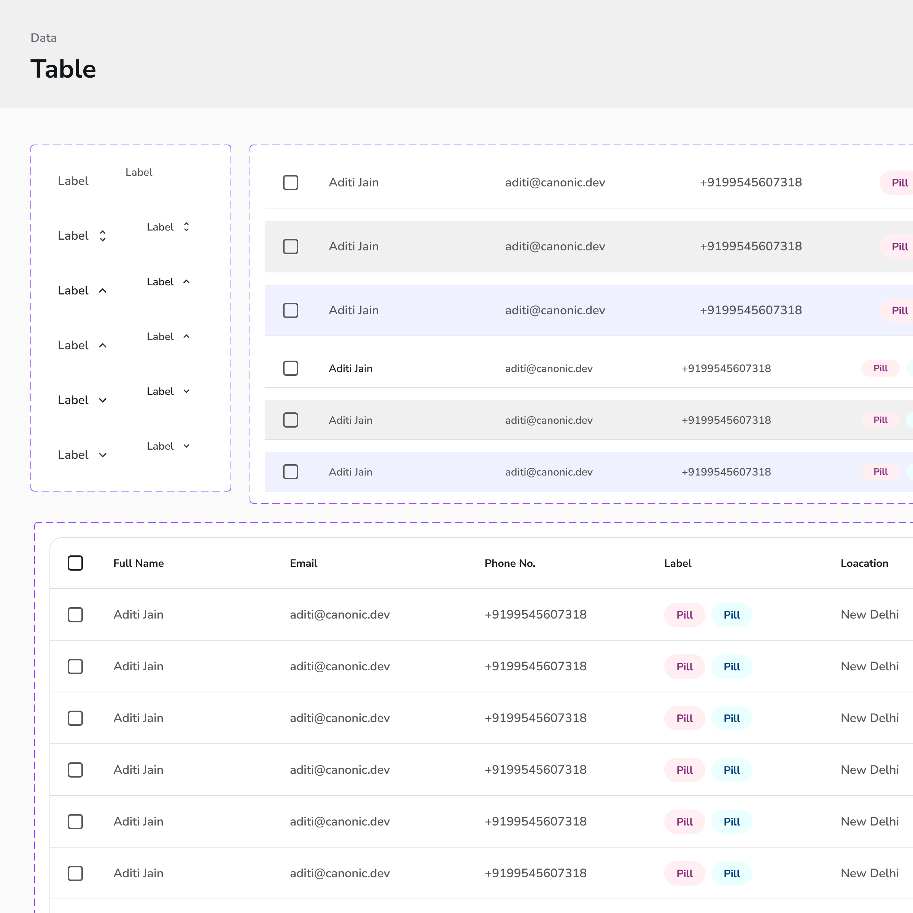Click down chevron next to small gray Label
The height and width of the screenshot is (913, 913).
(x=186, y=446)
